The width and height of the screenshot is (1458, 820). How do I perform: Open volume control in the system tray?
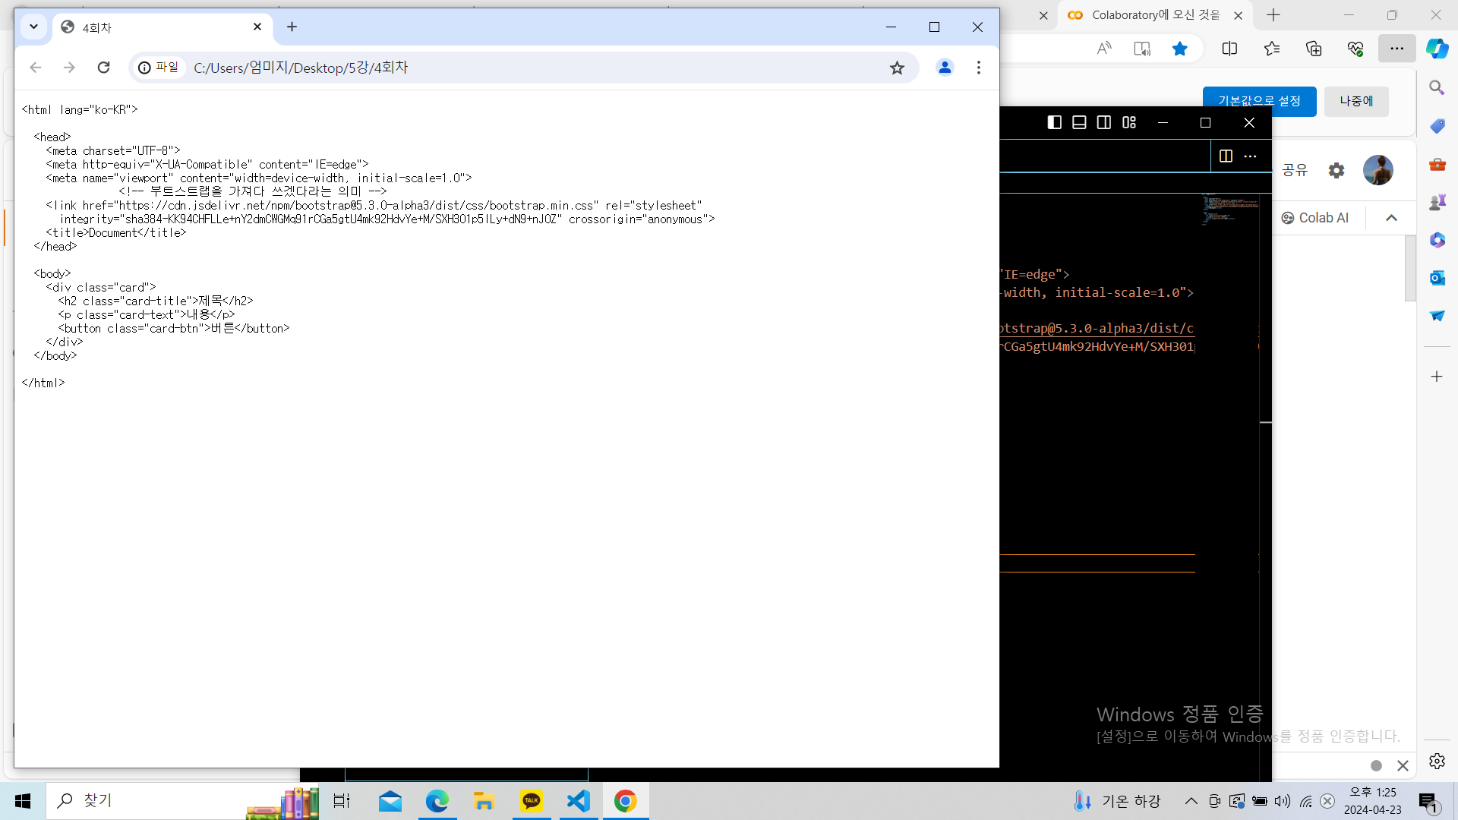[1283, 801]
